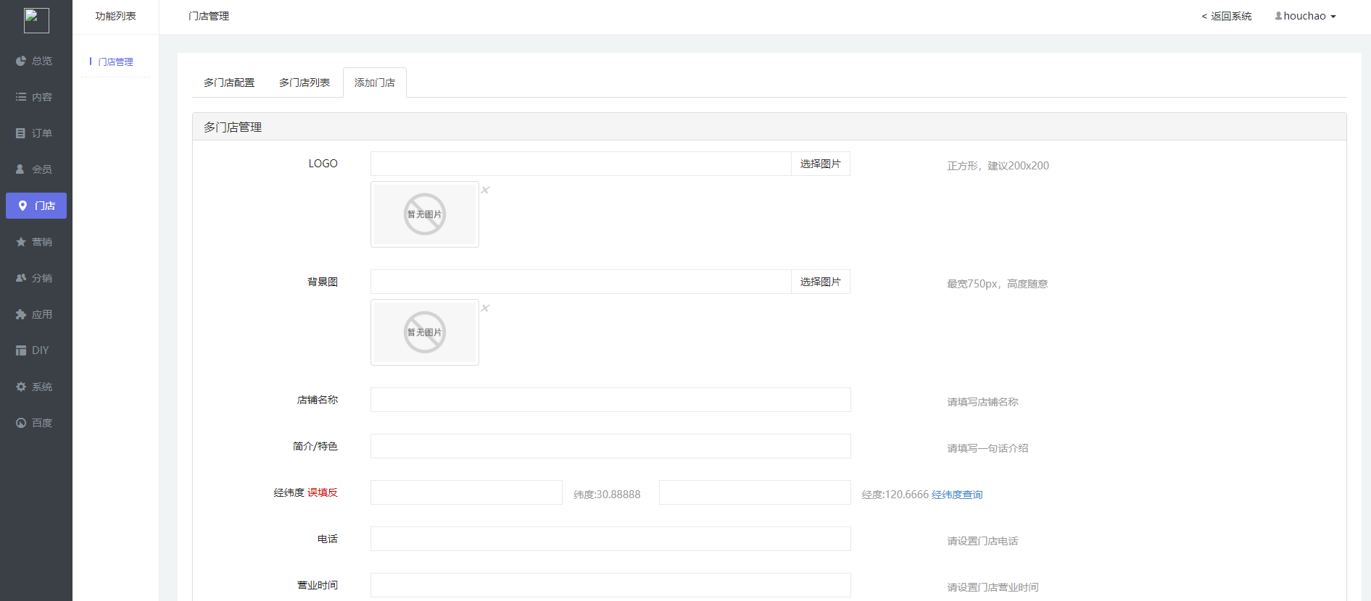
Task: Focus the 营业时间 input field
Action: (x=610, y=585)
